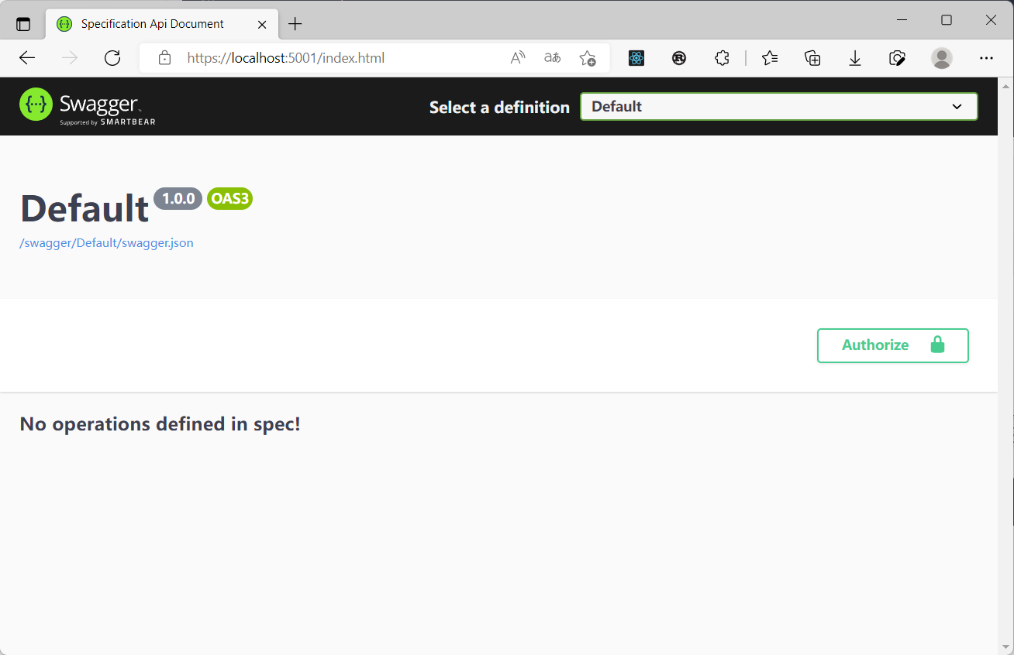Open the user profile menu

click(x=942, y=58)
